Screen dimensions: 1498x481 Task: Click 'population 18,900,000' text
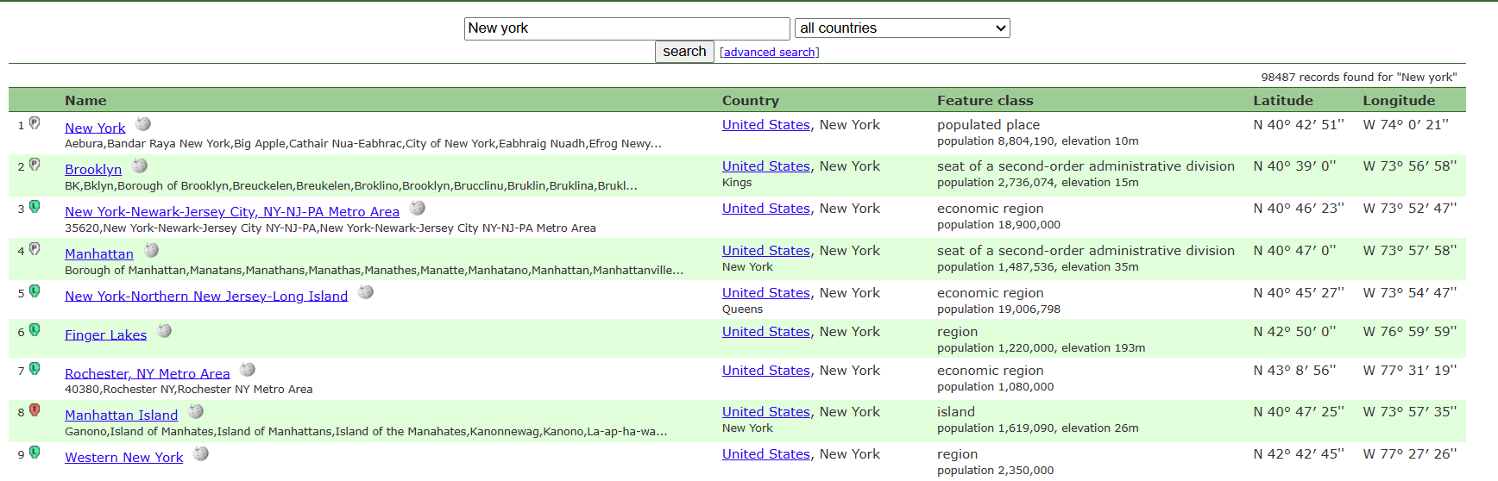pos(999,225)
